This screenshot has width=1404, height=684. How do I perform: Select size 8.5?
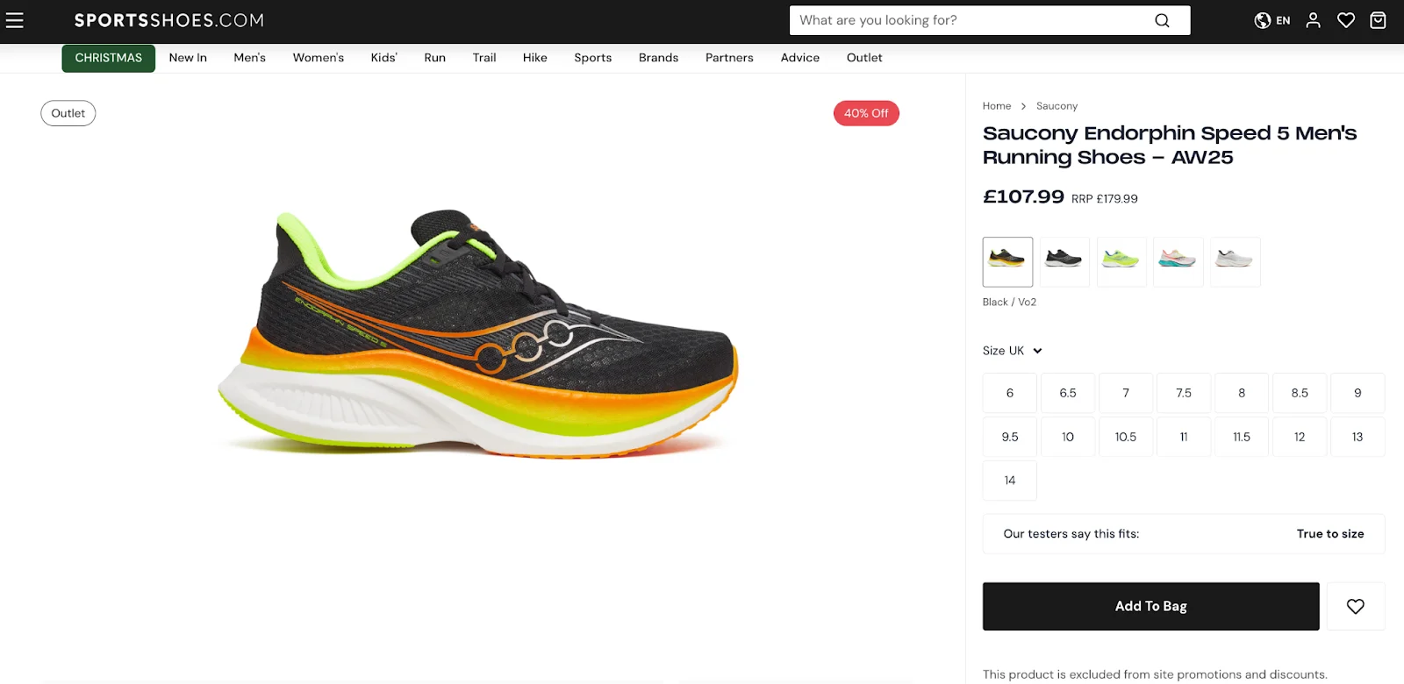click(x=1300, y=393)
